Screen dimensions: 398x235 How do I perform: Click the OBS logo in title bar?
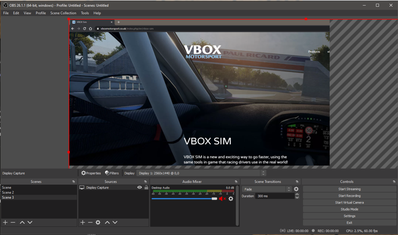coord(5,5)
